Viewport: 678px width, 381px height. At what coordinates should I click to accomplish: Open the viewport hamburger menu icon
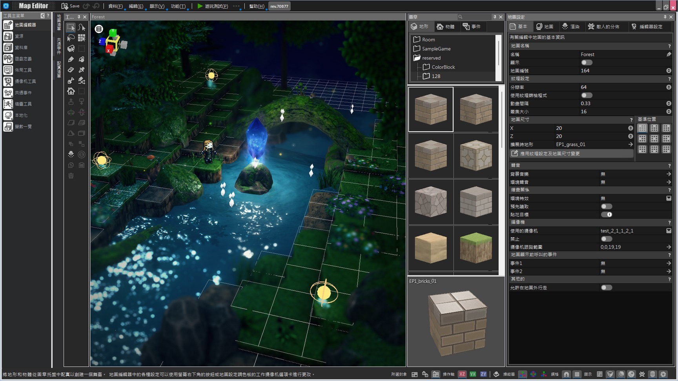(99, 29)
